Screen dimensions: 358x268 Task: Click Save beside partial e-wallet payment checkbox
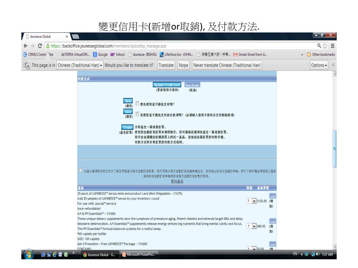click(128, 111)
